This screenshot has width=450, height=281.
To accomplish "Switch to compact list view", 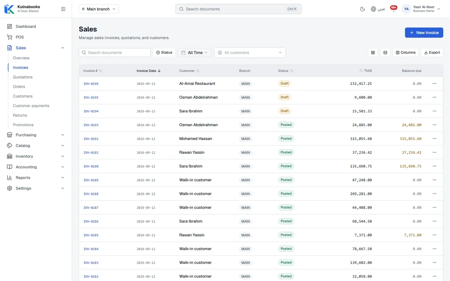I will pos(385,53).
